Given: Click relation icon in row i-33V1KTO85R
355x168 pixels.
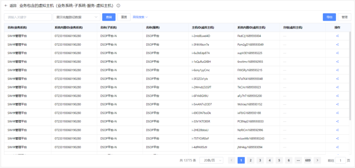Looking at the screenshot, I should coord(337,121).
